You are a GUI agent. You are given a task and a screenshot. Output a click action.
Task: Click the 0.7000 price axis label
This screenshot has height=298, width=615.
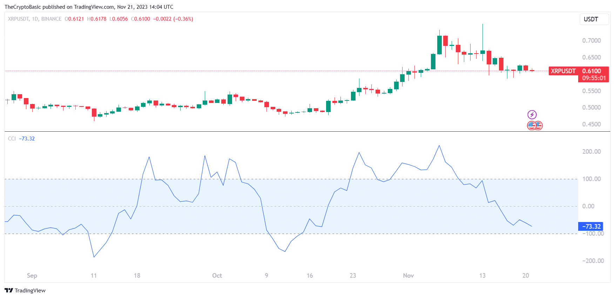tap(592, 41)
